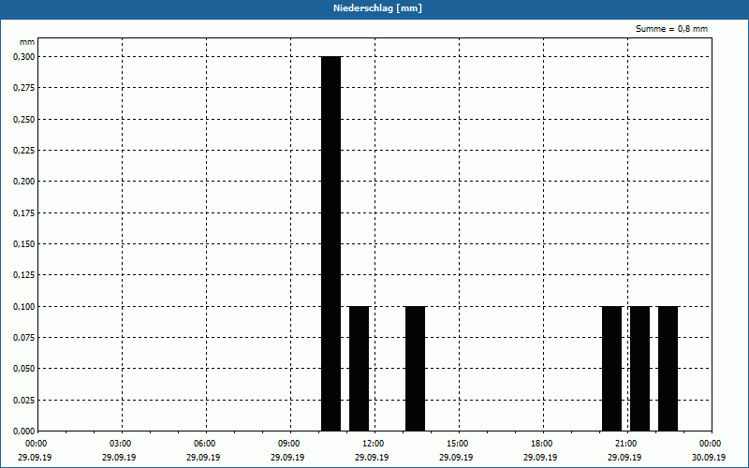
Task: Click the 12:00 time axis label
Action: point(374,444)
